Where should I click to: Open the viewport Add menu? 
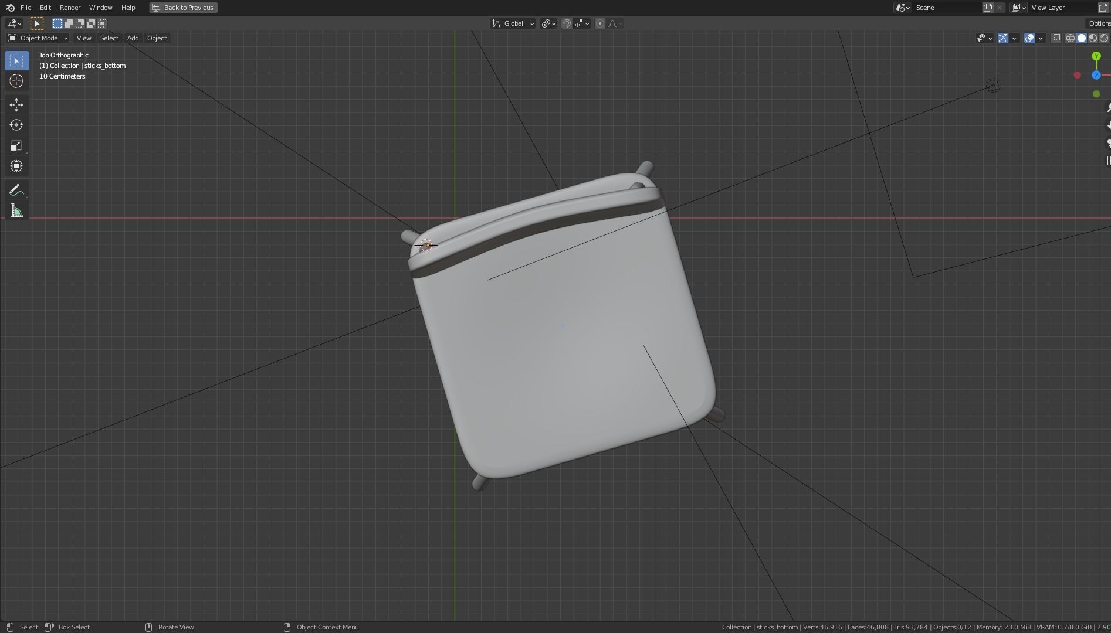(x=133, y=38)
